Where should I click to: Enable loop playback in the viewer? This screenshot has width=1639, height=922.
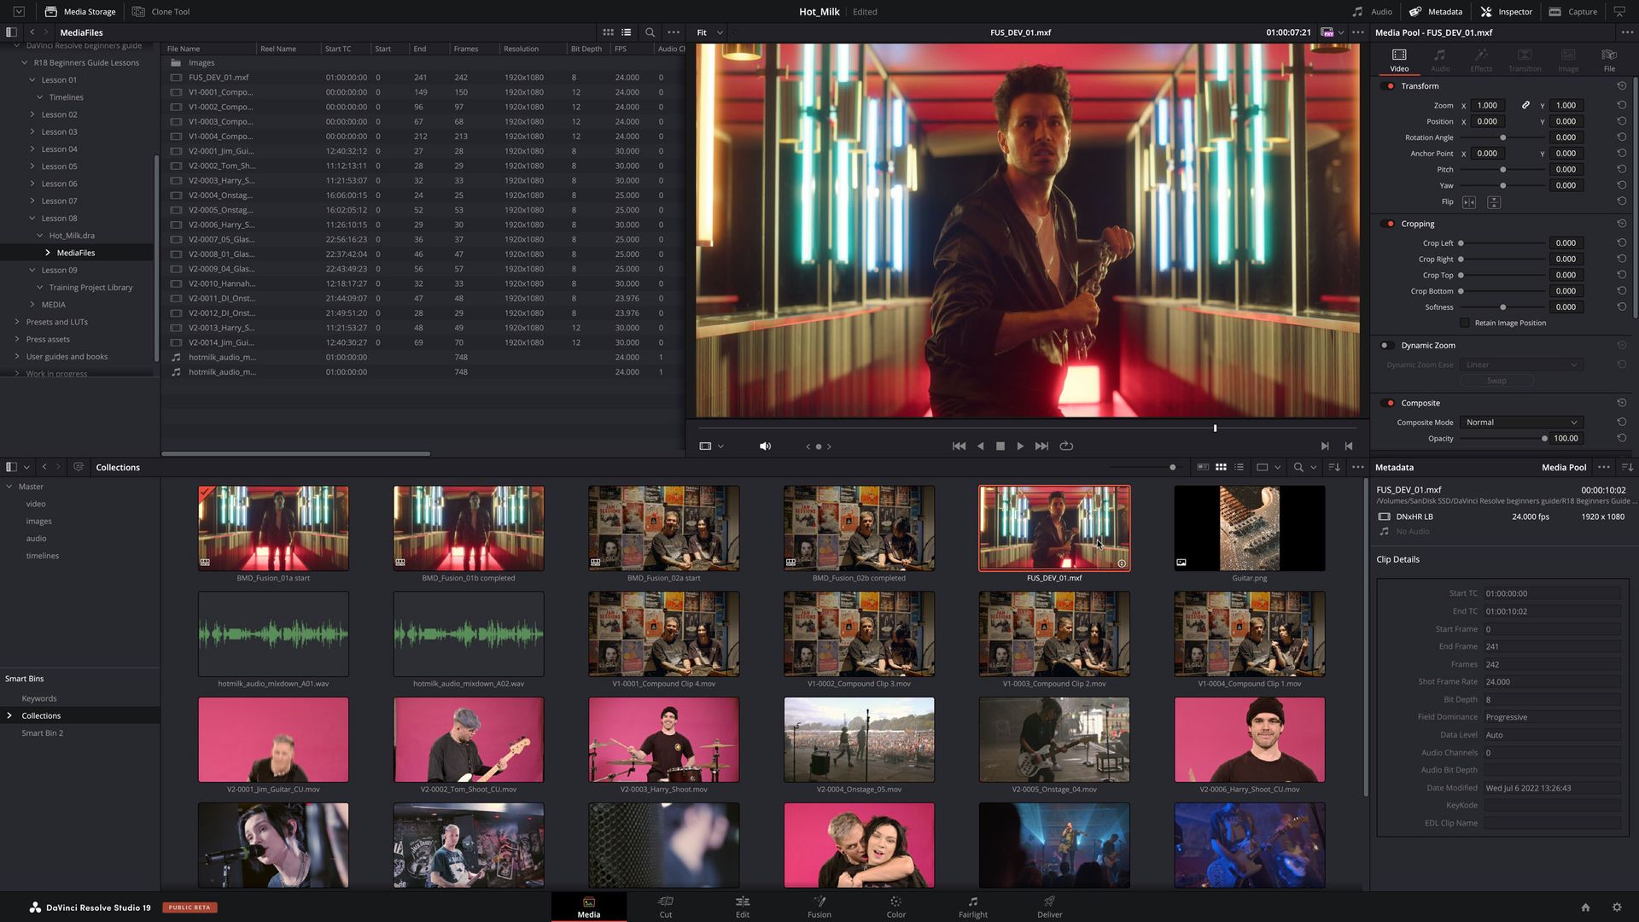pos(1066,446)
